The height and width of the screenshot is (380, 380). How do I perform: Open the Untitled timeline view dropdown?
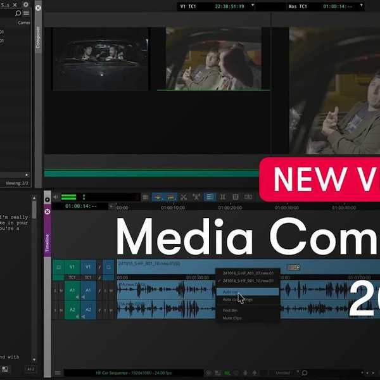(x=298, y=372)
